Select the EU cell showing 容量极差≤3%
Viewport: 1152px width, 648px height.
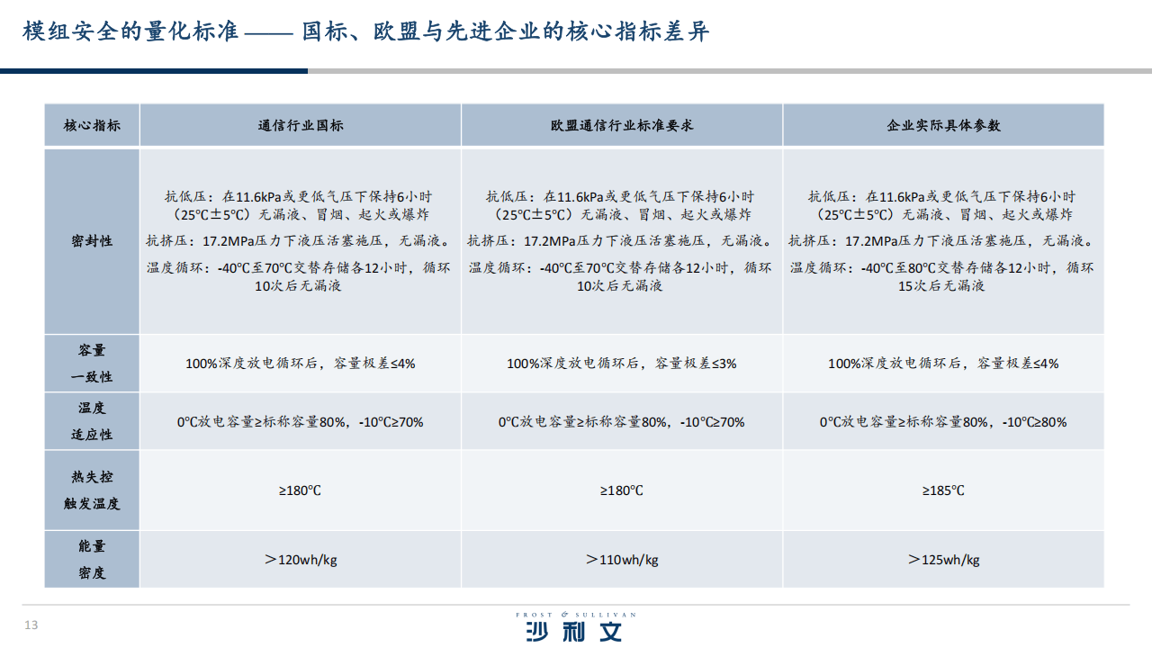coord(622,364)
